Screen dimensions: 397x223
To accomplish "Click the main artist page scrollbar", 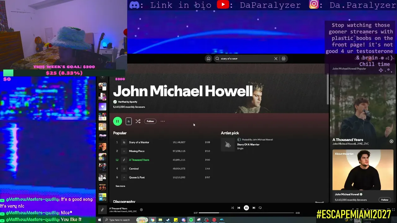I will 328,90.
